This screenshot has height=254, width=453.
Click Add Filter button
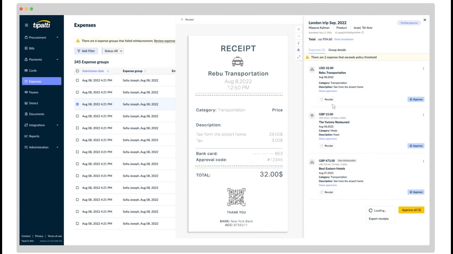[x=86, y=51]
